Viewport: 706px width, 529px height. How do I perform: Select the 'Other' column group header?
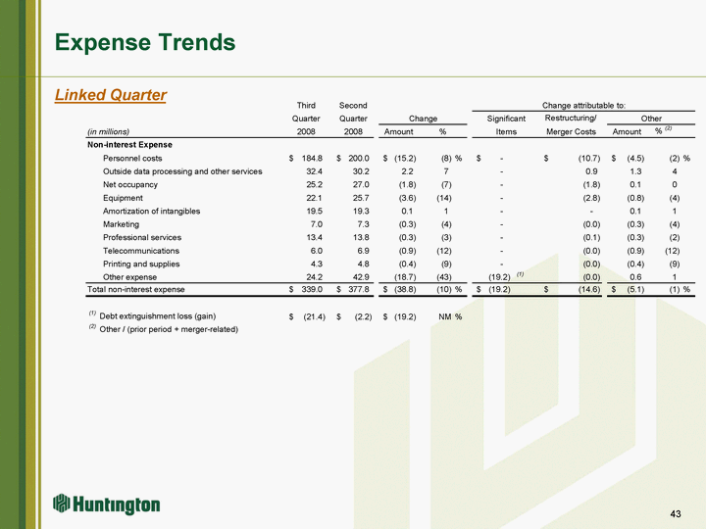[651, 119]
